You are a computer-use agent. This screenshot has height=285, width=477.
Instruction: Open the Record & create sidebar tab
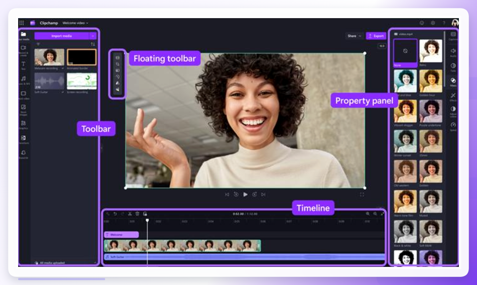pyautogui.click(x=24, y=50)
